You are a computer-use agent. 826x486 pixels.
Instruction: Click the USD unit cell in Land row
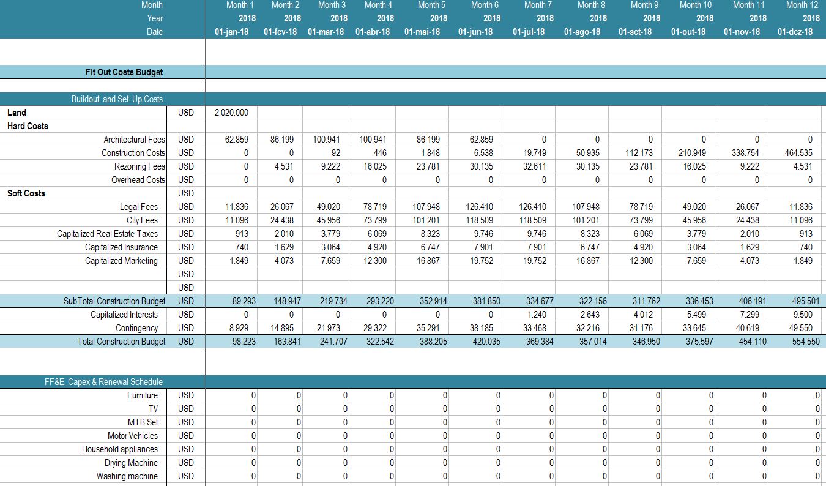[185, 113]
